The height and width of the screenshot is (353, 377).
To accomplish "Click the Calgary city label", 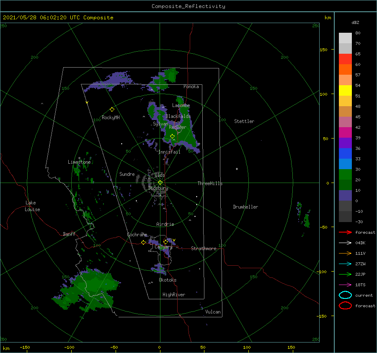I will tap(163, 247).
